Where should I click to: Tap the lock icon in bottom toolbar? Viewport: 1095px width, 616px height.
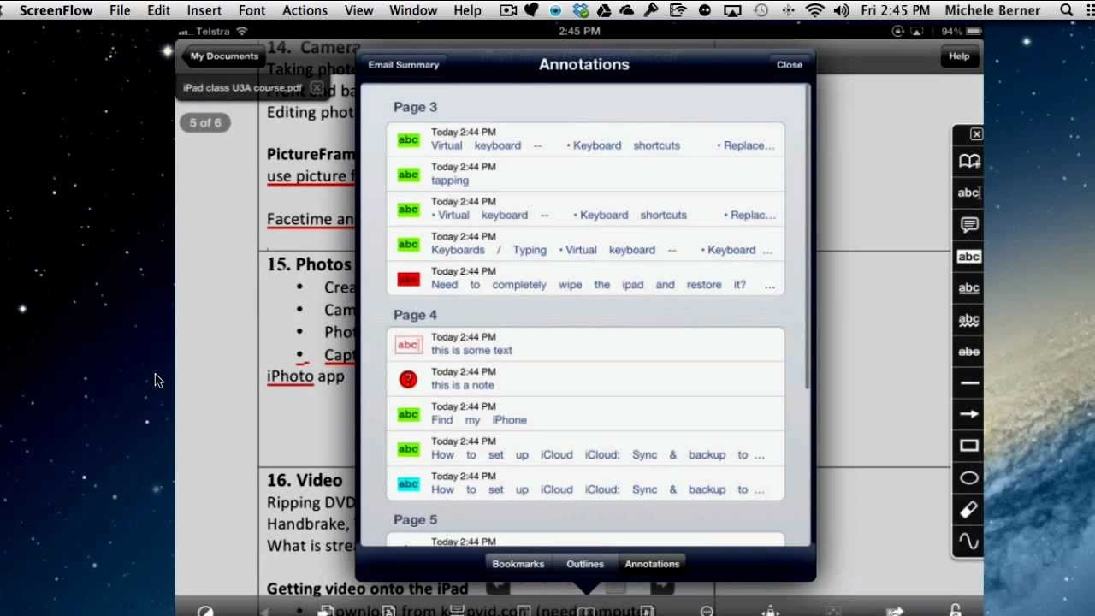point(955,610)
